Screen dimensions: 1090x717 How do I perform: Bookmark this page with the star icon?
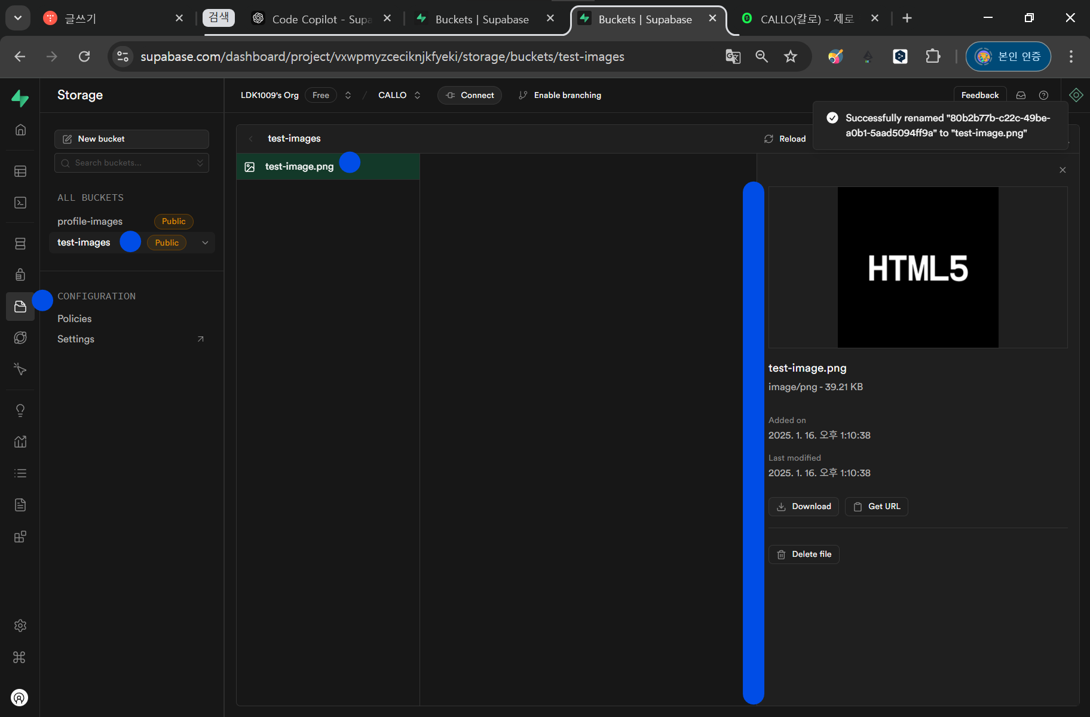pos(791,57)
